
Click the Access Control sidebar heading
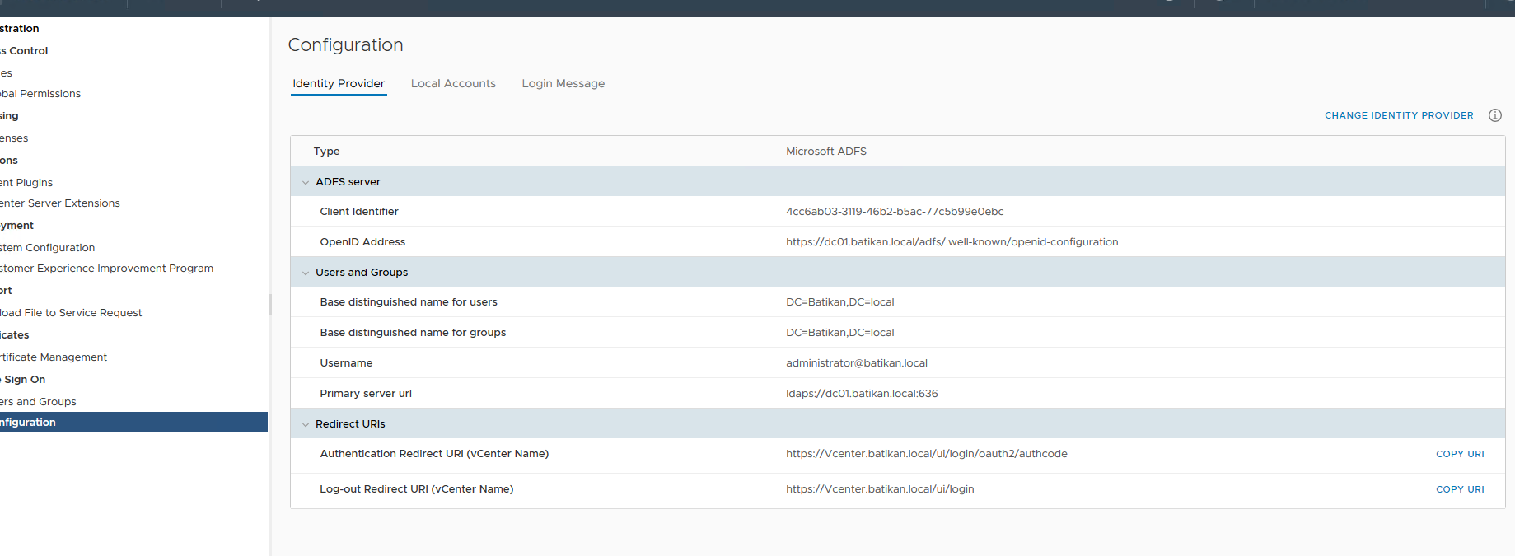coord(24,50)
